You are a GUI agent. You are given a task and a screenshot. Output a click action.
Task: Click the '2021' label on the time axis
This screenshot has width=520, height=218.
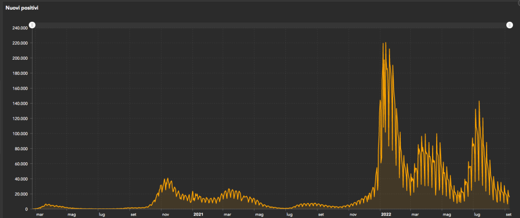pyautogui.click(x=198, y=214)
